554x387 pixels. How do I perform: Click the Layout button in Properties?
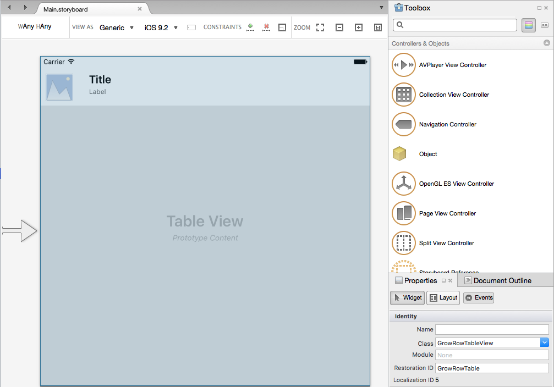[443, 297]
